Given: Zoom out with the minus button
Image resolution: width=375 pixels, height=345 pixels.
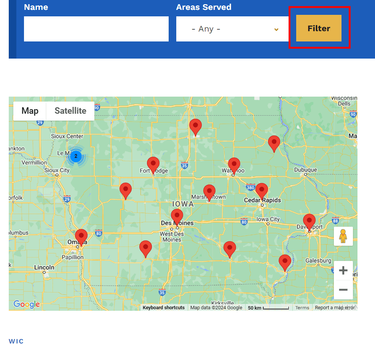Looking at the screenshot, I should tap(343, 289).
